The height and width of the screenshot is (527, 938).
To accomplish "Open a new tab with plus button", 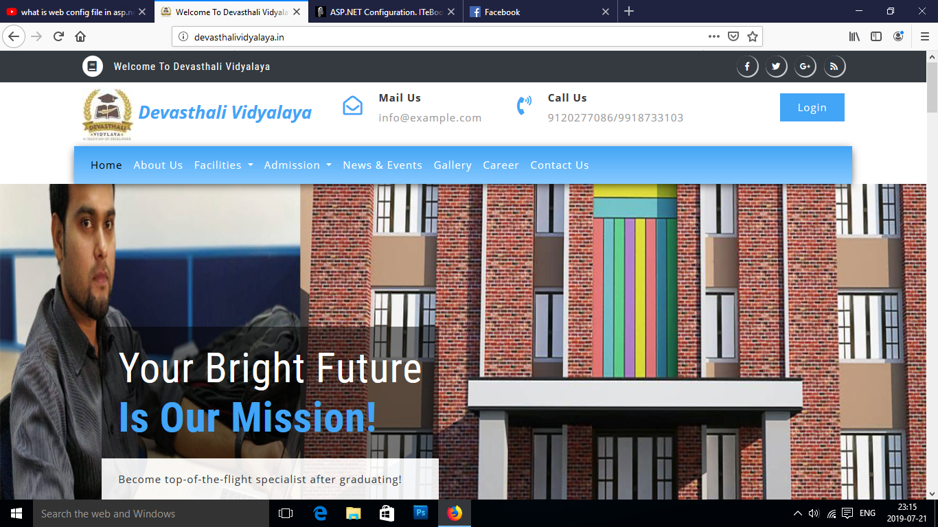I will (629, 11).
